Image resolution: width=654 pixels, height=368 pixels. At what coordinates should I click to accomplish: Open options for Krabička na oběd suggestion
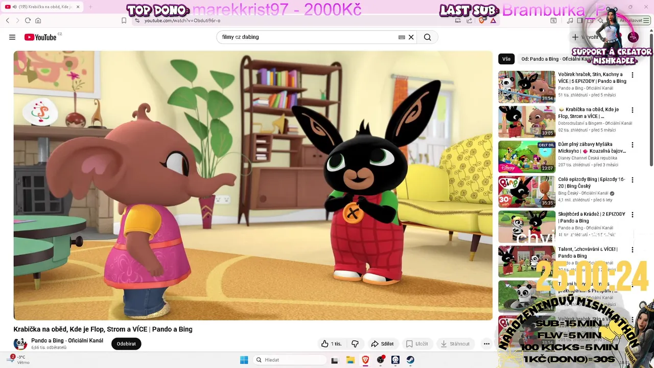(x=633, y=110)
